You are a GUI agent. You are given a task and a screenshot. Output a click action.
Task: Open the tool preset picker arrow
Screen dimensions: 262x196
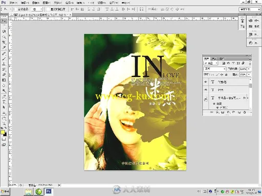coord(10,9)
